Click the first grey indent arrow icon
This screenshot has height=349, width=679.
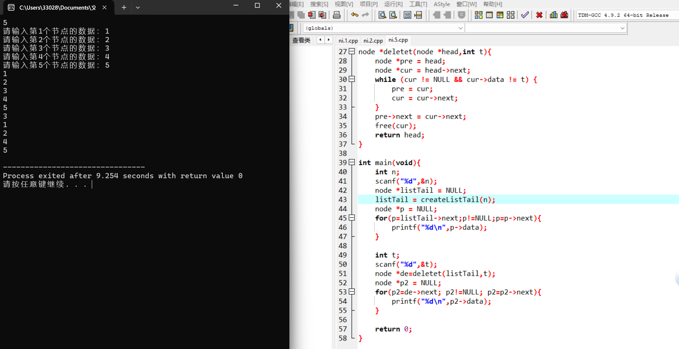[x=437, y=15]
